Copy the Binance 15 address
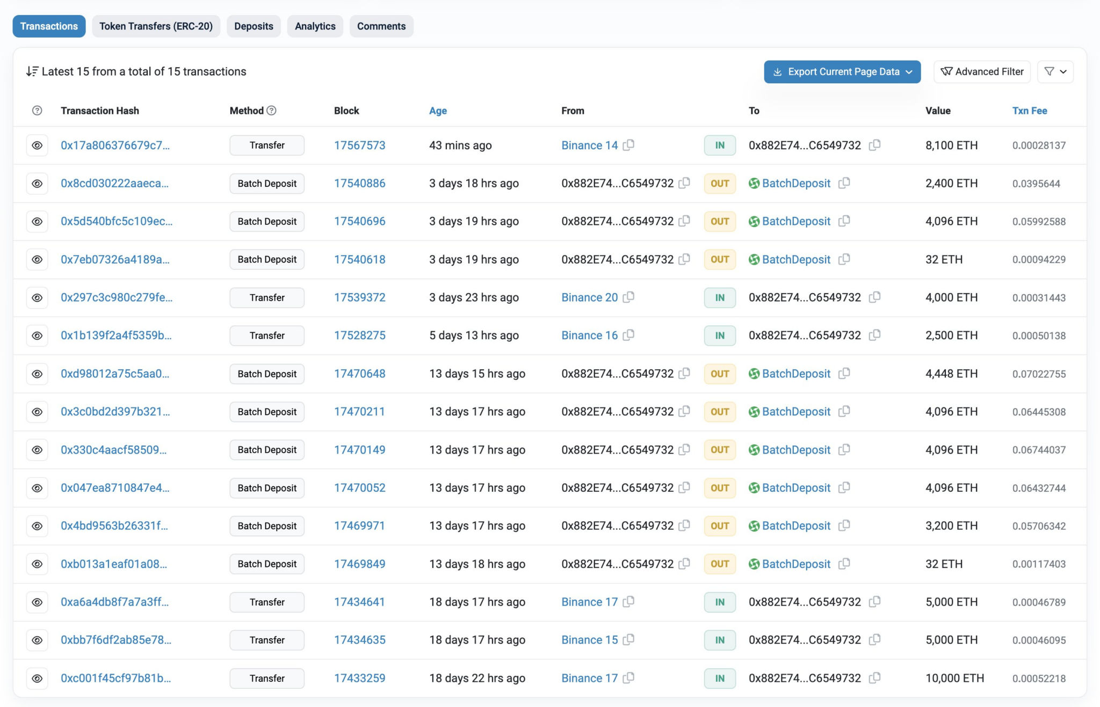This screenshot has height=707, width=1100. (x=628, y=639)
